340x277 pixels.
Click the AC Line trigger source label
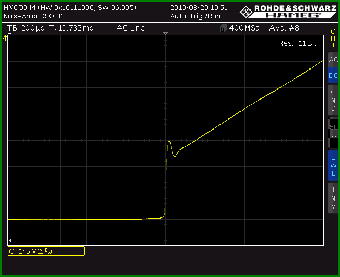(131, 28)
